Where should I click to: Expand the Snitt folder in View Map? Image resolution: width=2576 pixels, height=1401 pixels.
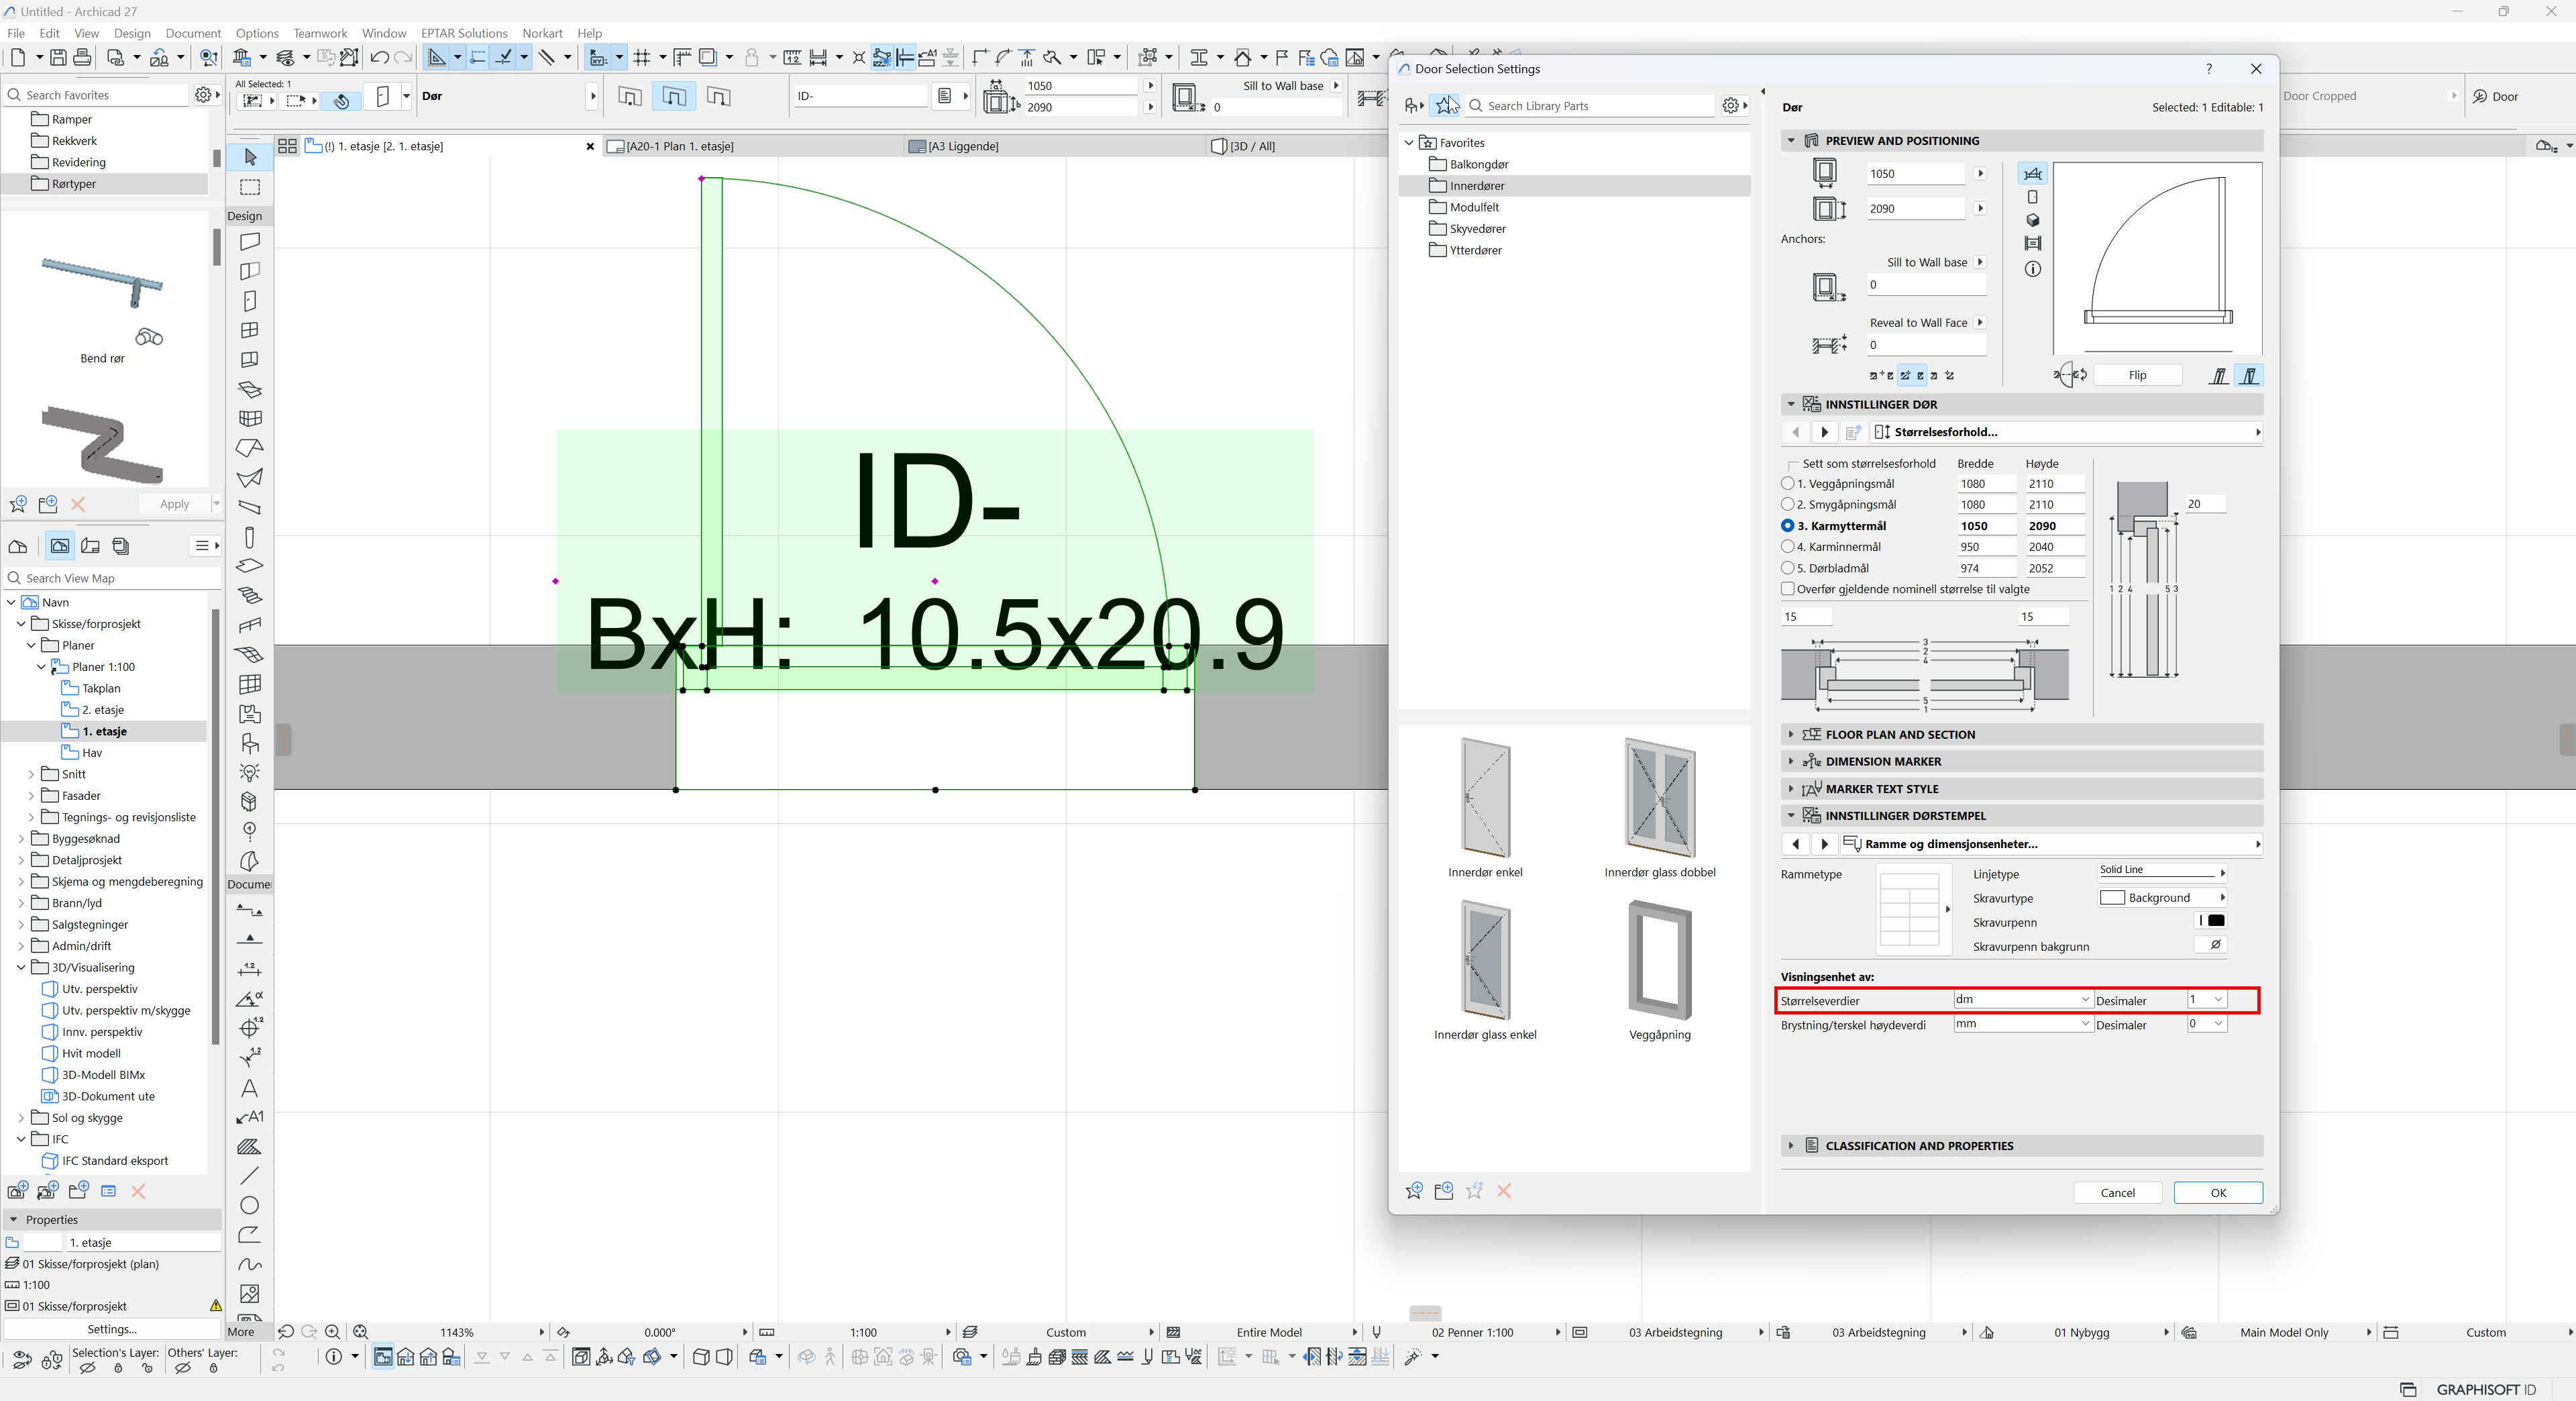point(31,774)
